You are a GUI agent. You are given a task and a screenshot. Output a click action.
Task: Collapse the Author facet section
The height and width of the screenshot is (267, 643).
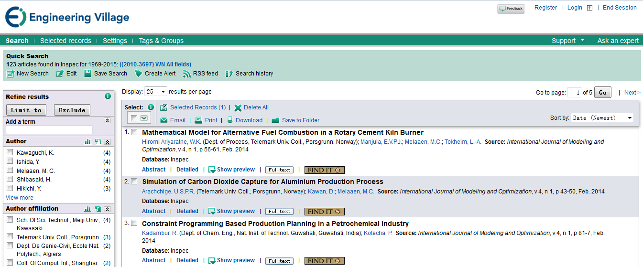pyautogui.click(x=108, y=142)
